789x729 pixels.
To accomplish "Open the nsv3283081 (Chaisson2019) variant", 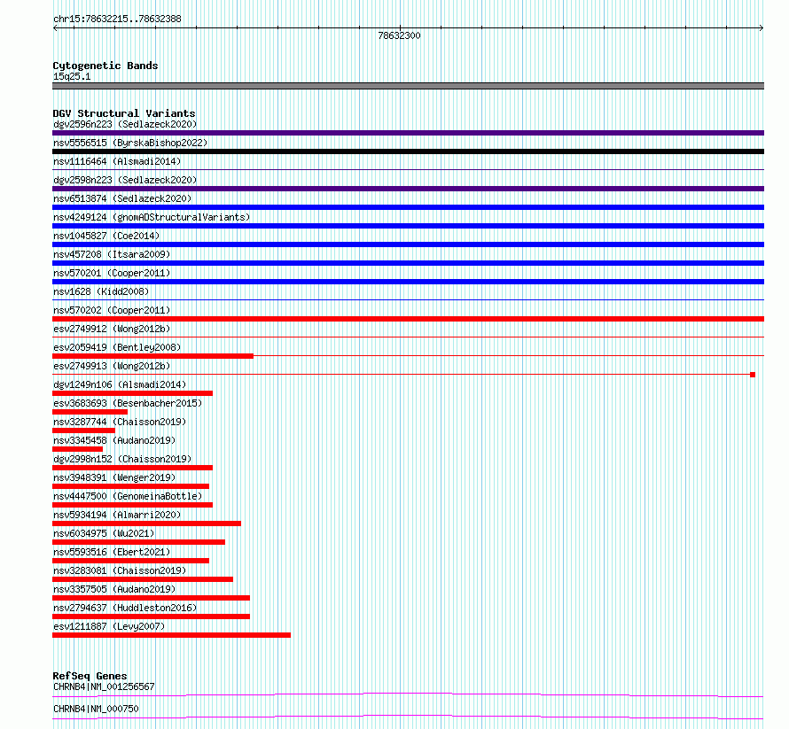I will click(x=120, y=570).
